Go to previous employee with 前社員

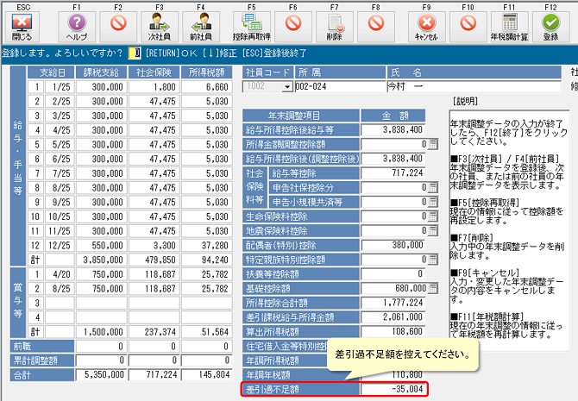pos(202,26)
